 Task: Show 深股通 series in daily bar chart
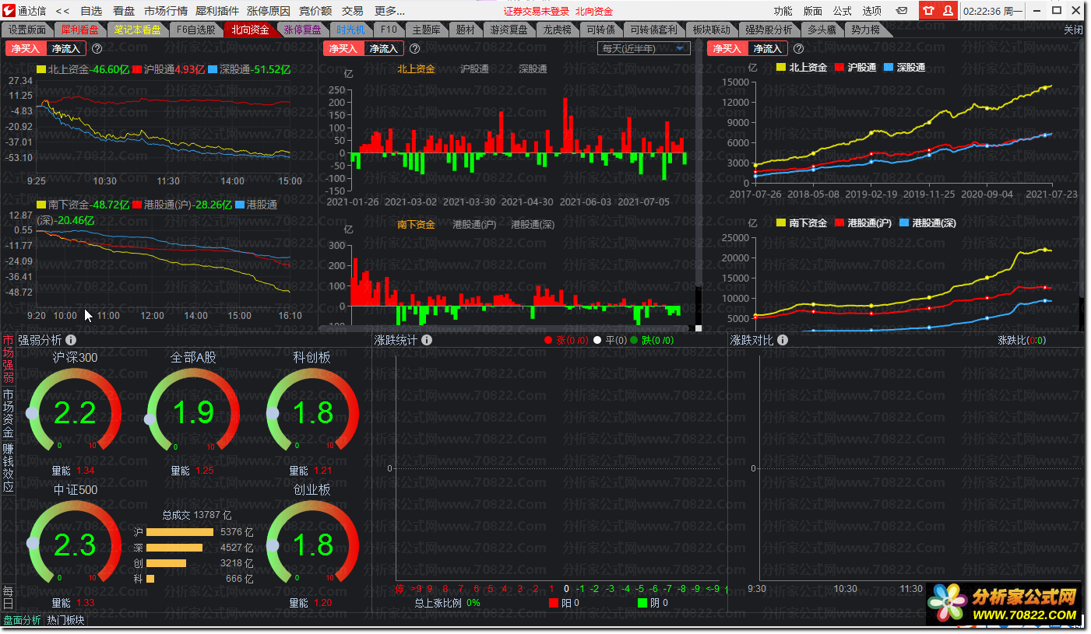pyautogui.click(x=533, y=69)
